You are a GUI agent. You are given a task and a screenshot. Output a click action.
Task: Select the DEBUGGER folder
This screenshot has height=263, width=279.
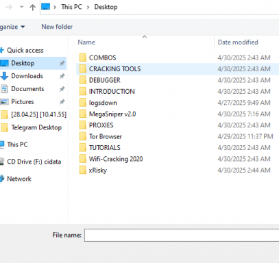104,80
